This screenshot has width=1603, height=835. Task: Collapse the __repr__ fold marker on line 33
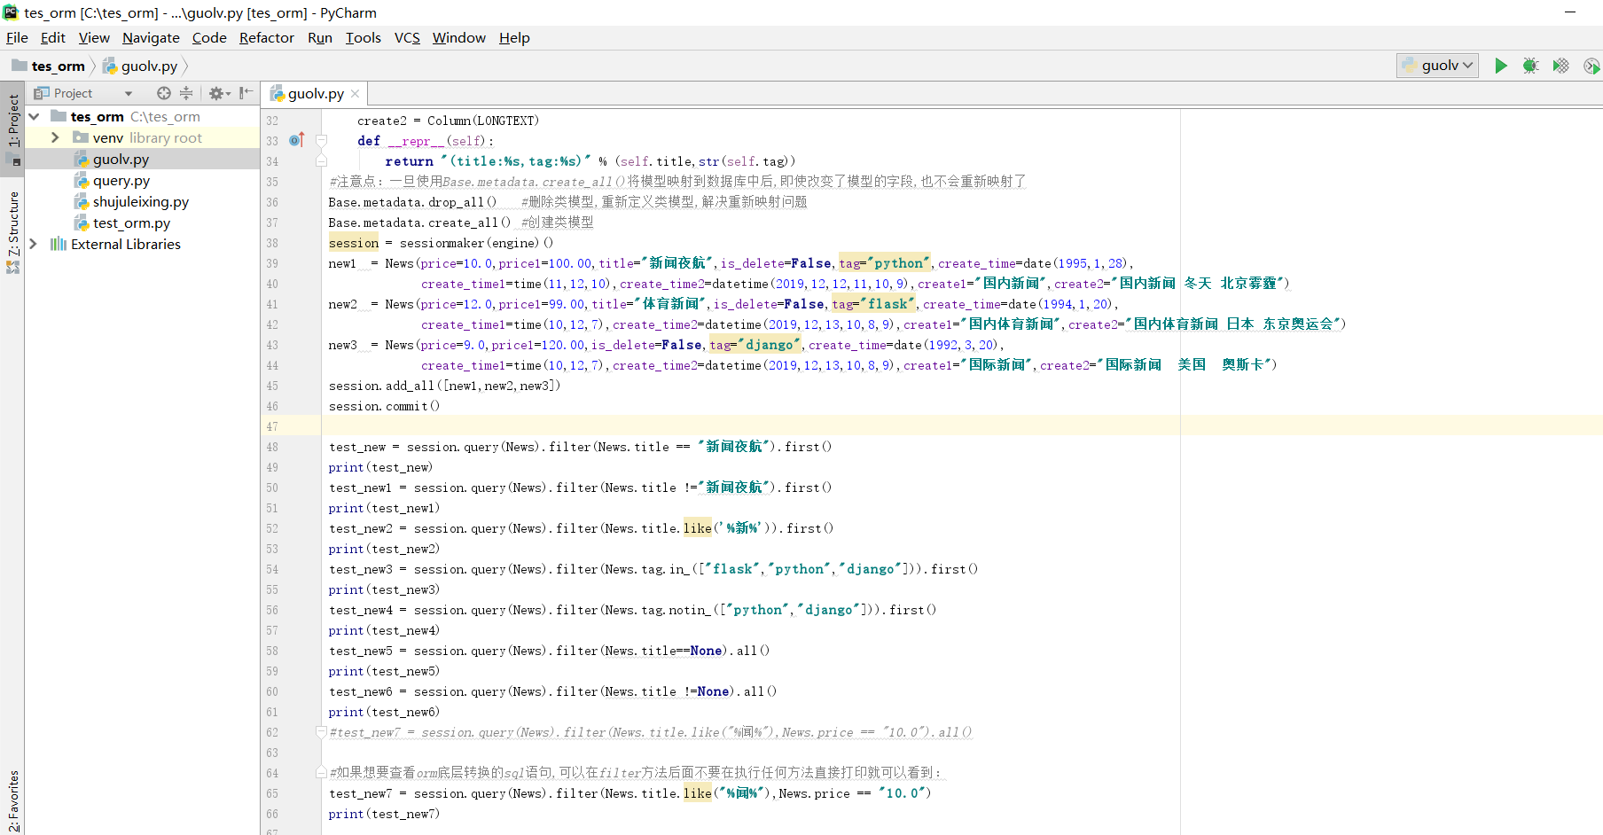click(322, 140)
